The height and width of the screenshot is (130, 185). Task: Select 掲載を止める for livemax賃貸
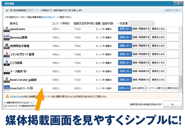[158, 37]
